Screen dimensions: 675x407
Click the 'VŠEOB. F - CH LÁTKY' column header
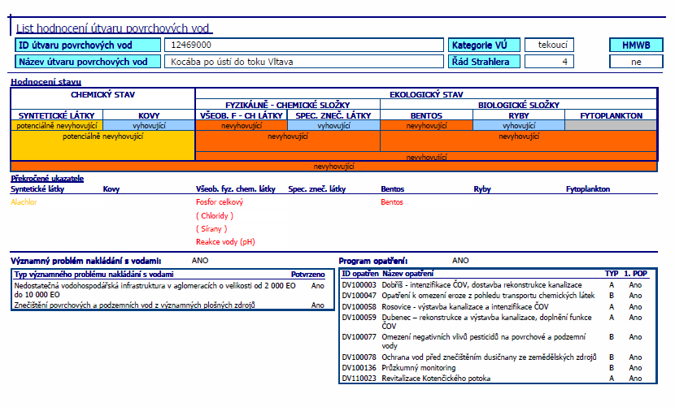tap(242, 115)
